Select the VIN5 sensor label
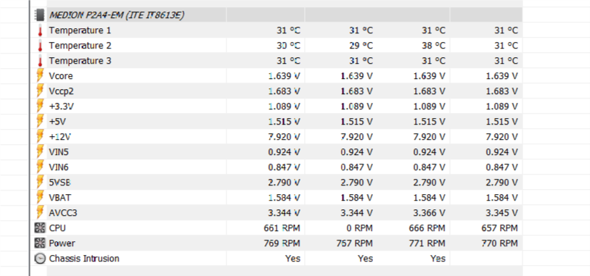590x276 pixels. tap(59, 152)
